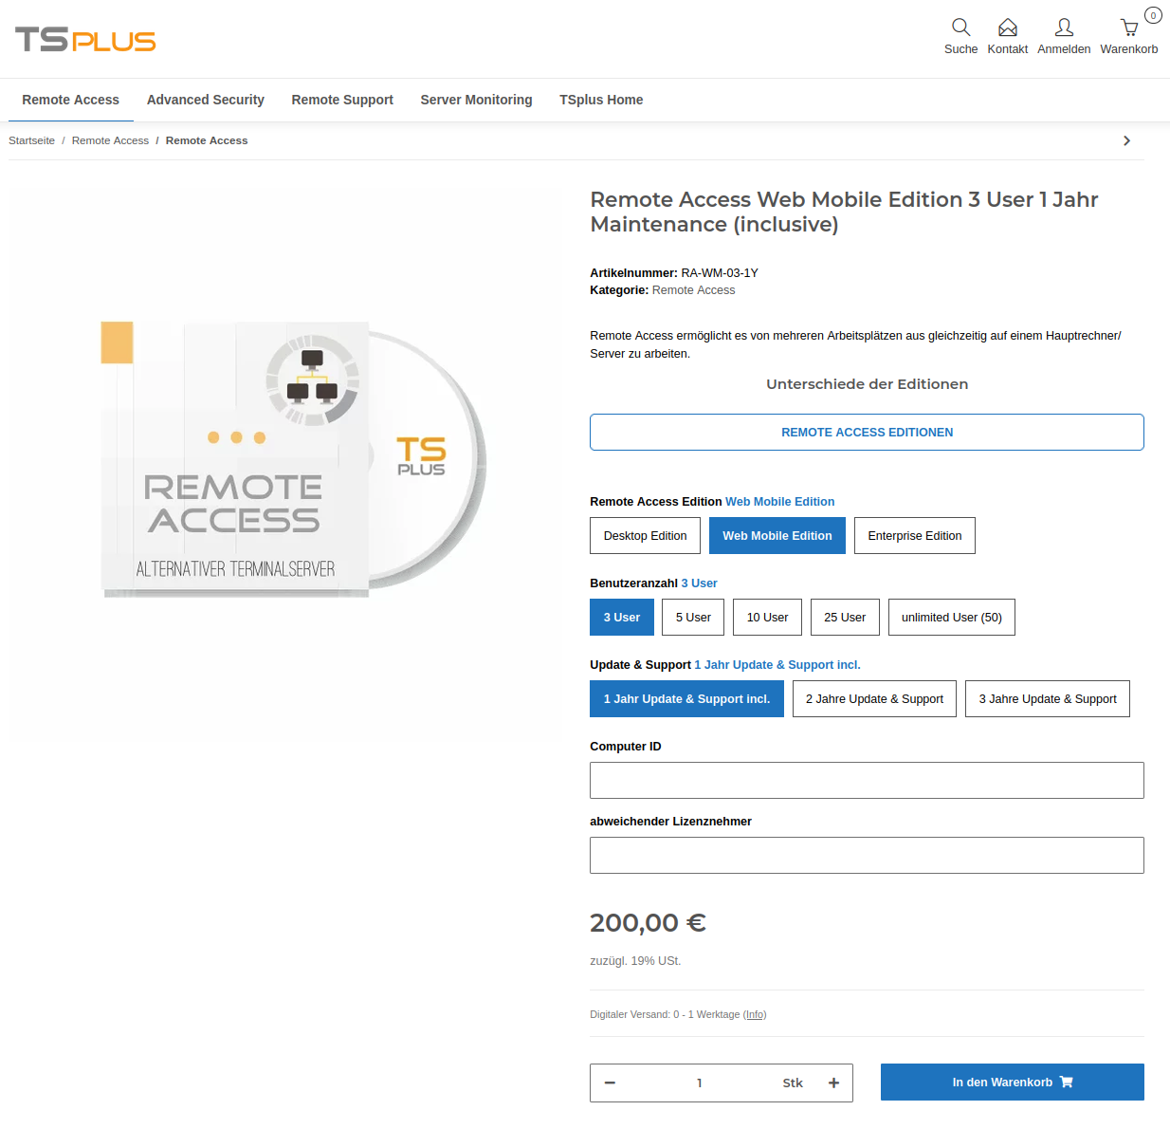This screenshot has width=1170, height=1129.
Task: Choose the Enterprise Edition option
Action: click(x=915, y=536)
